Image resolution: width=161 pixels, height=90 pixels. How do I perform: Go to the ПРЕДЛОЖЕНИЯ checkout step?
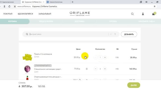pyautogui.click(x=46, y=21)
